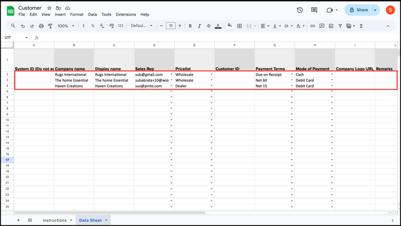Open the 123 number format menu

(x=121, y=26)
